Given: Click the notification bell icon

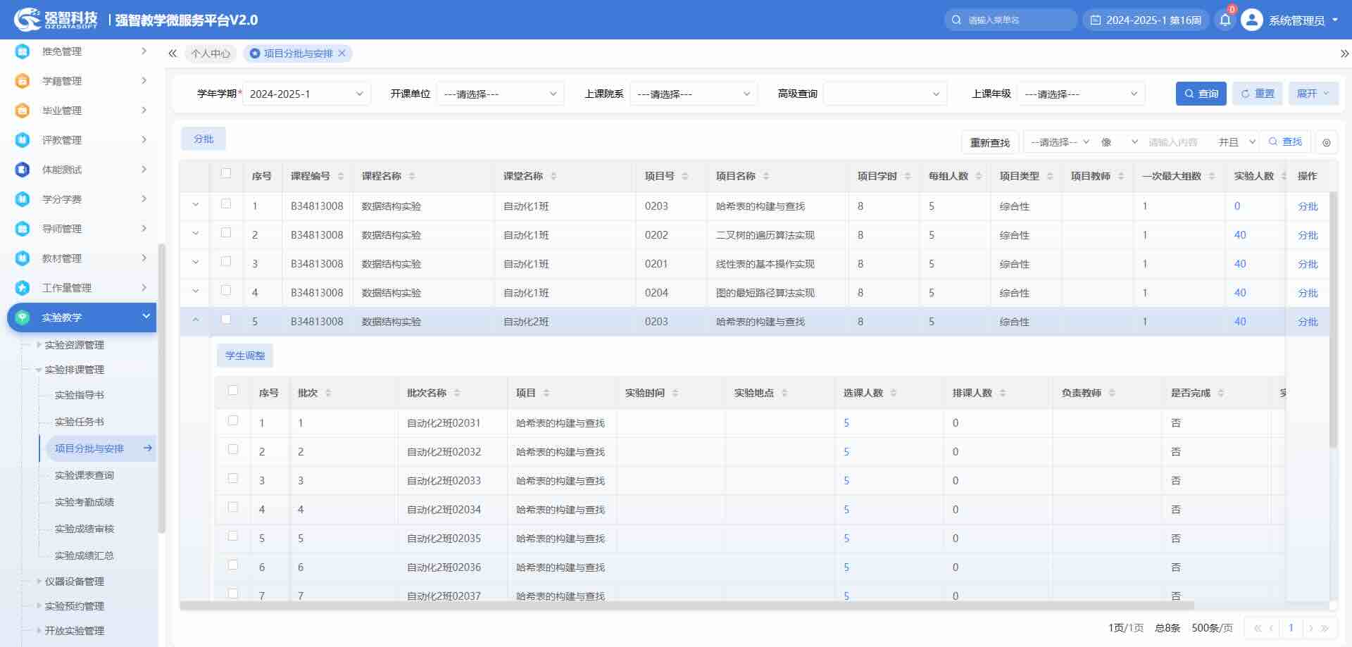Looking at the screenshot, I should [1225, 20].
